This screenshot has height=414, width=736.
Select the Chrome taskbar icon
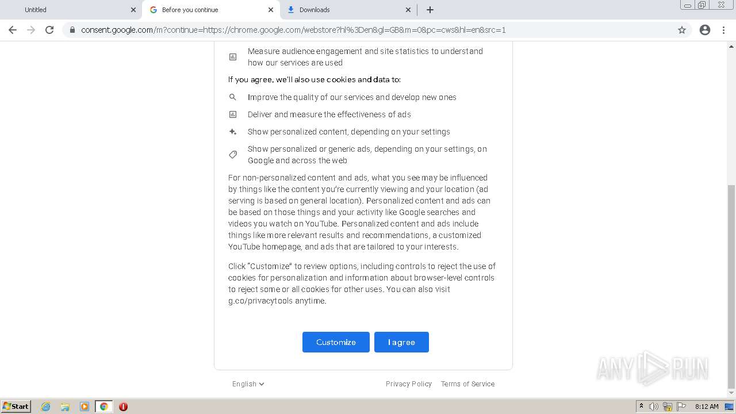pyautogui.click(x=103, y=407)
